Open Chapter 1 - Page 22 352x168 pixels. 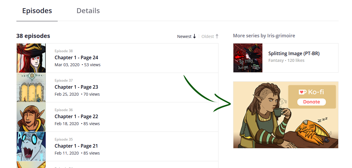[76, 116]
